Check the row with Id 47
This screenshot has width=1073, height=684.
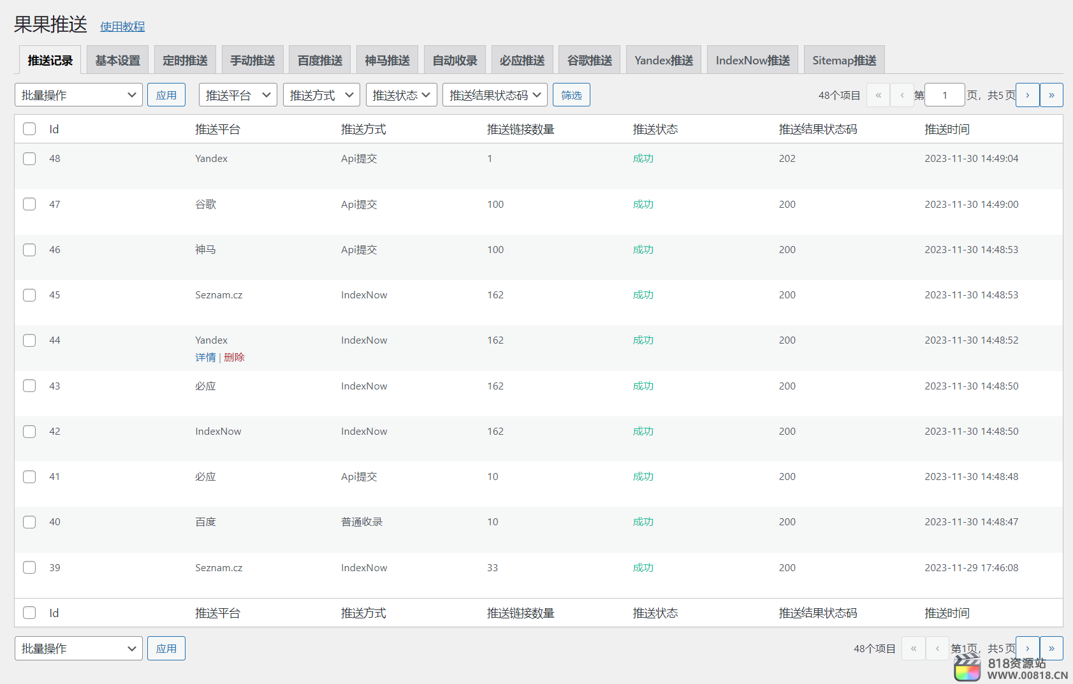[x=29, y=204]
